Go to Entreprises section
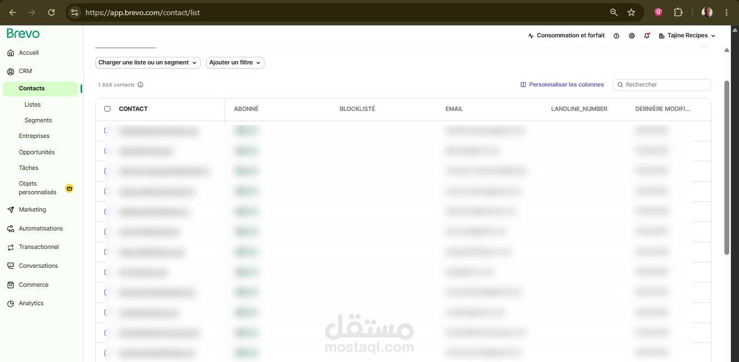The height and width of the screenshot is (362, 739). click(x=34, y=136)
